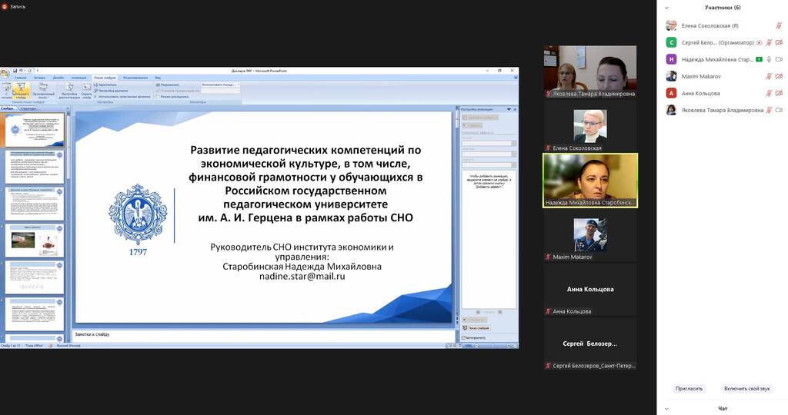Image resolution: width=788 pixels, height=415 pixels.
Task: Click Яковлева Тамара camera icon in list
Action: [x=779, y=110]
